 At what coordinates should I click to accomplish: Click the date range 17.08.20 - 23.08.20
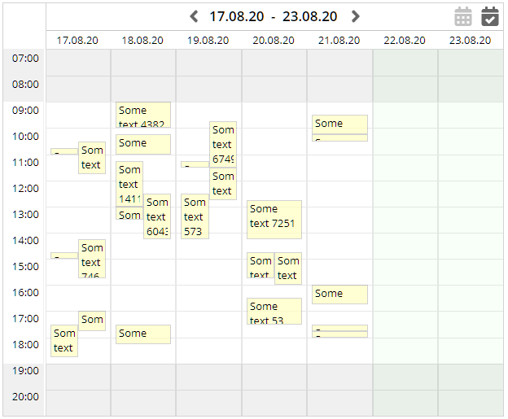[x=274, y=16]
